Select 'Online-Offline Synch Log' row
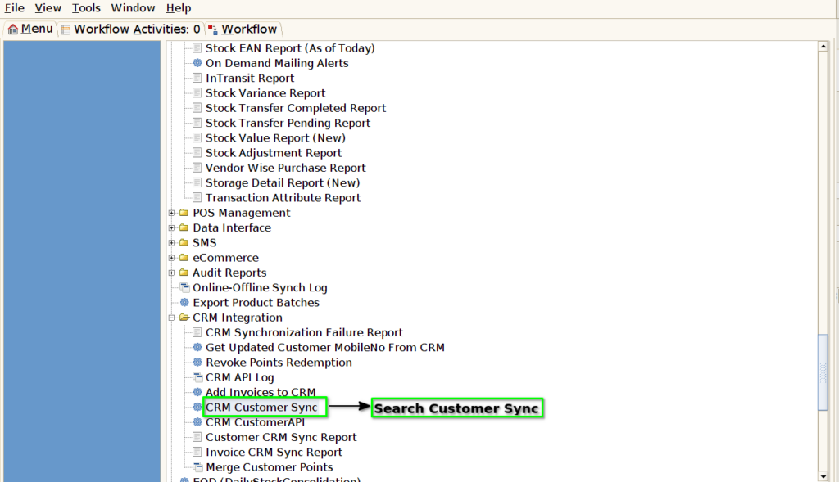 point(260,287)
